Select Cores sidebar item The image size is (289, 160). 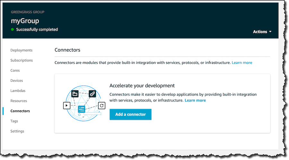[15, 71]
